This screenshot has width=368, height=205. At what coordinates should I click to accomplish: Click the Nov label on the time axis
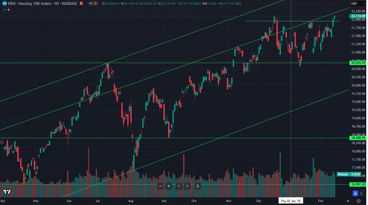[229, 201]
